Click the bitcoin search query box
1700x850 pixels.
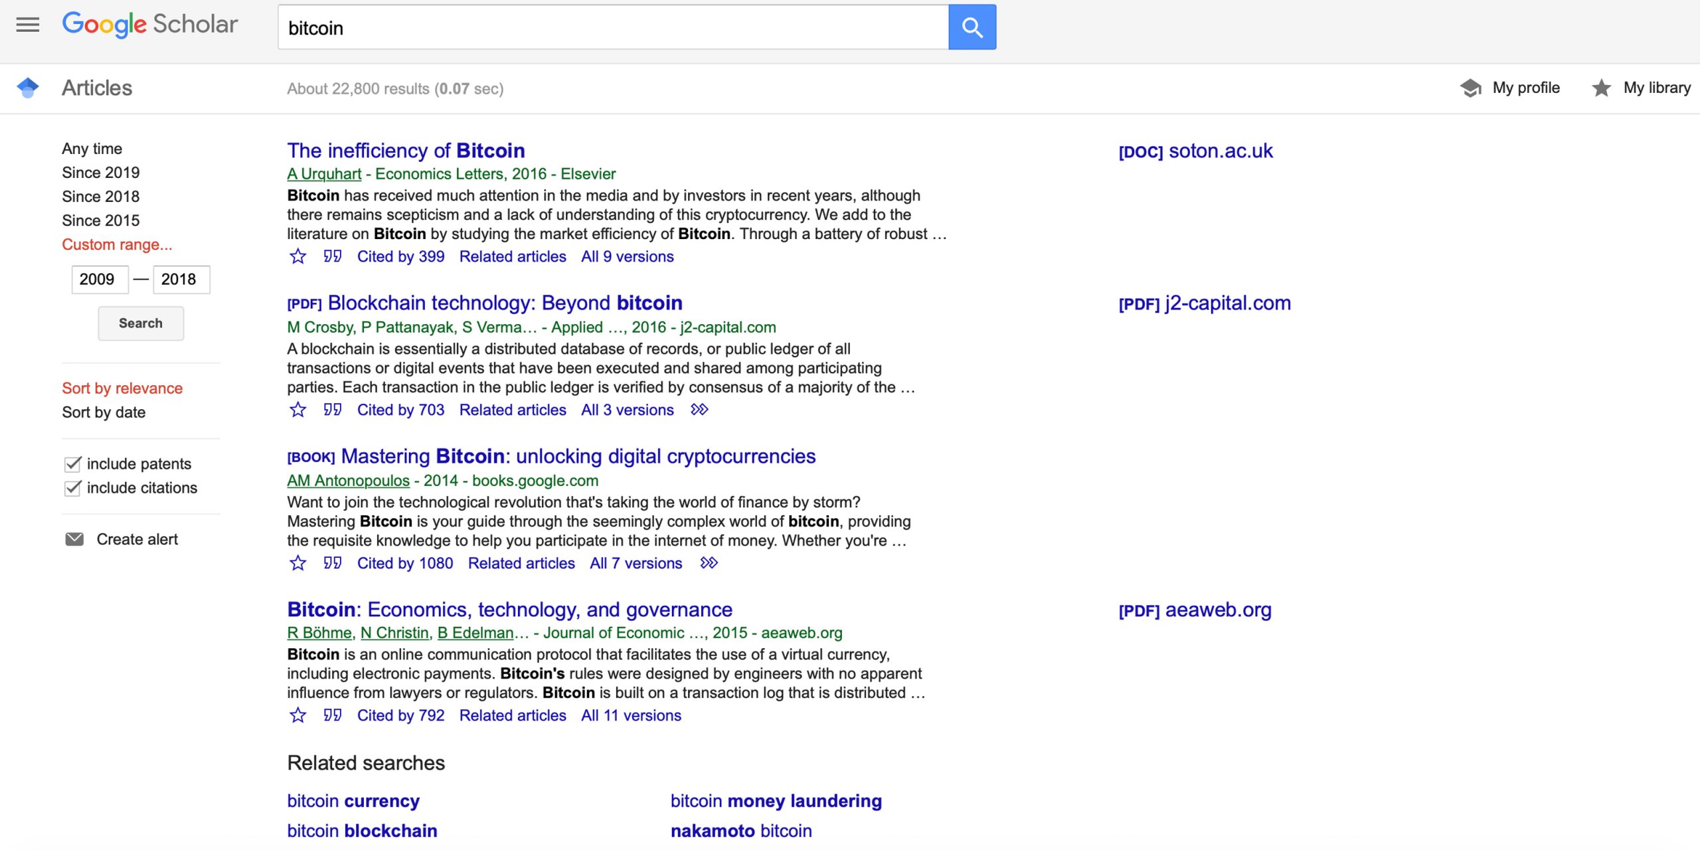613,27
